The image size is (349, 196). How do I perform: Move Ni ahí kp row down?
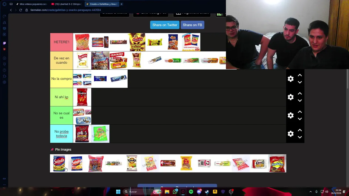tap(300, 100)
